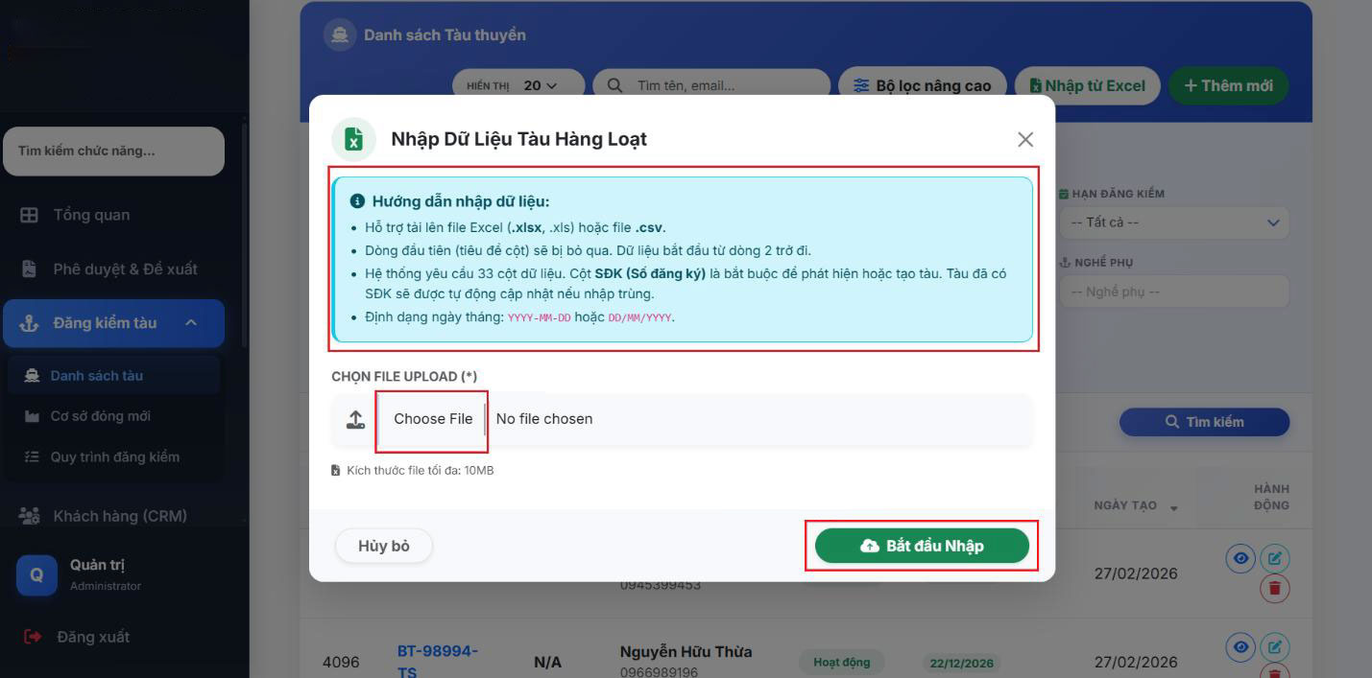Open the Tổng quan sidebar menu
1372x678 pixels.
[113, 215]
